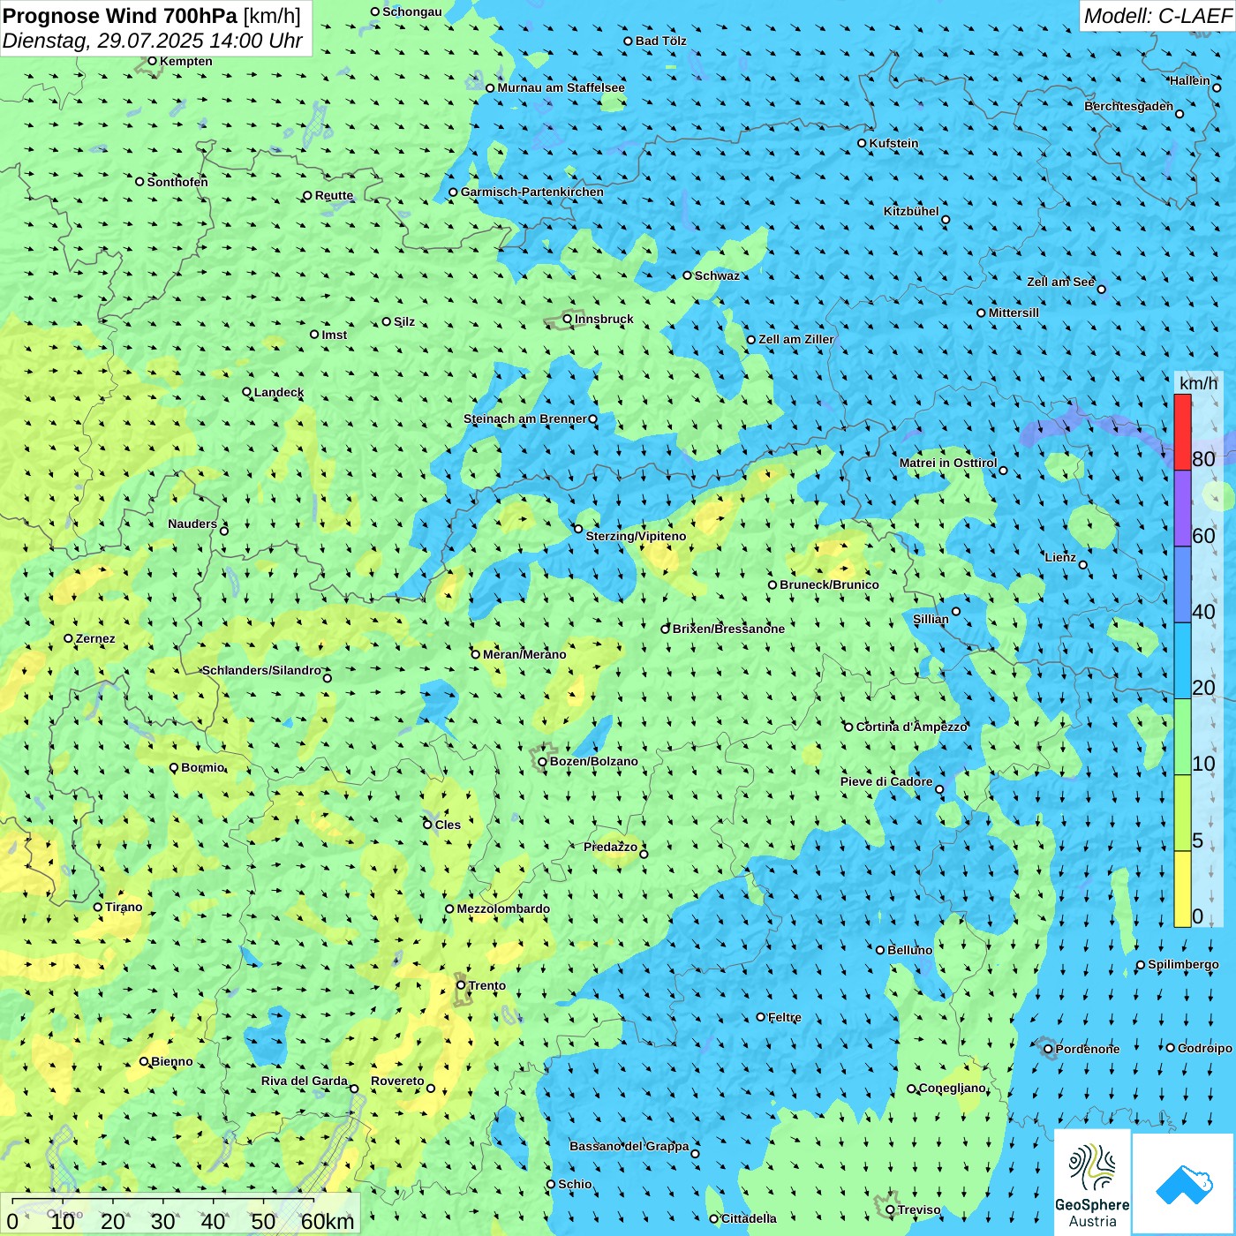Click the 'km/h' legend heading
1236x1236 pixels.
[1199, 382]
